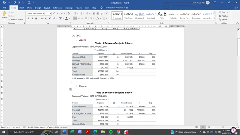Click the Format Painter tool
Screen dimensions: 240x135
point(16,19)
